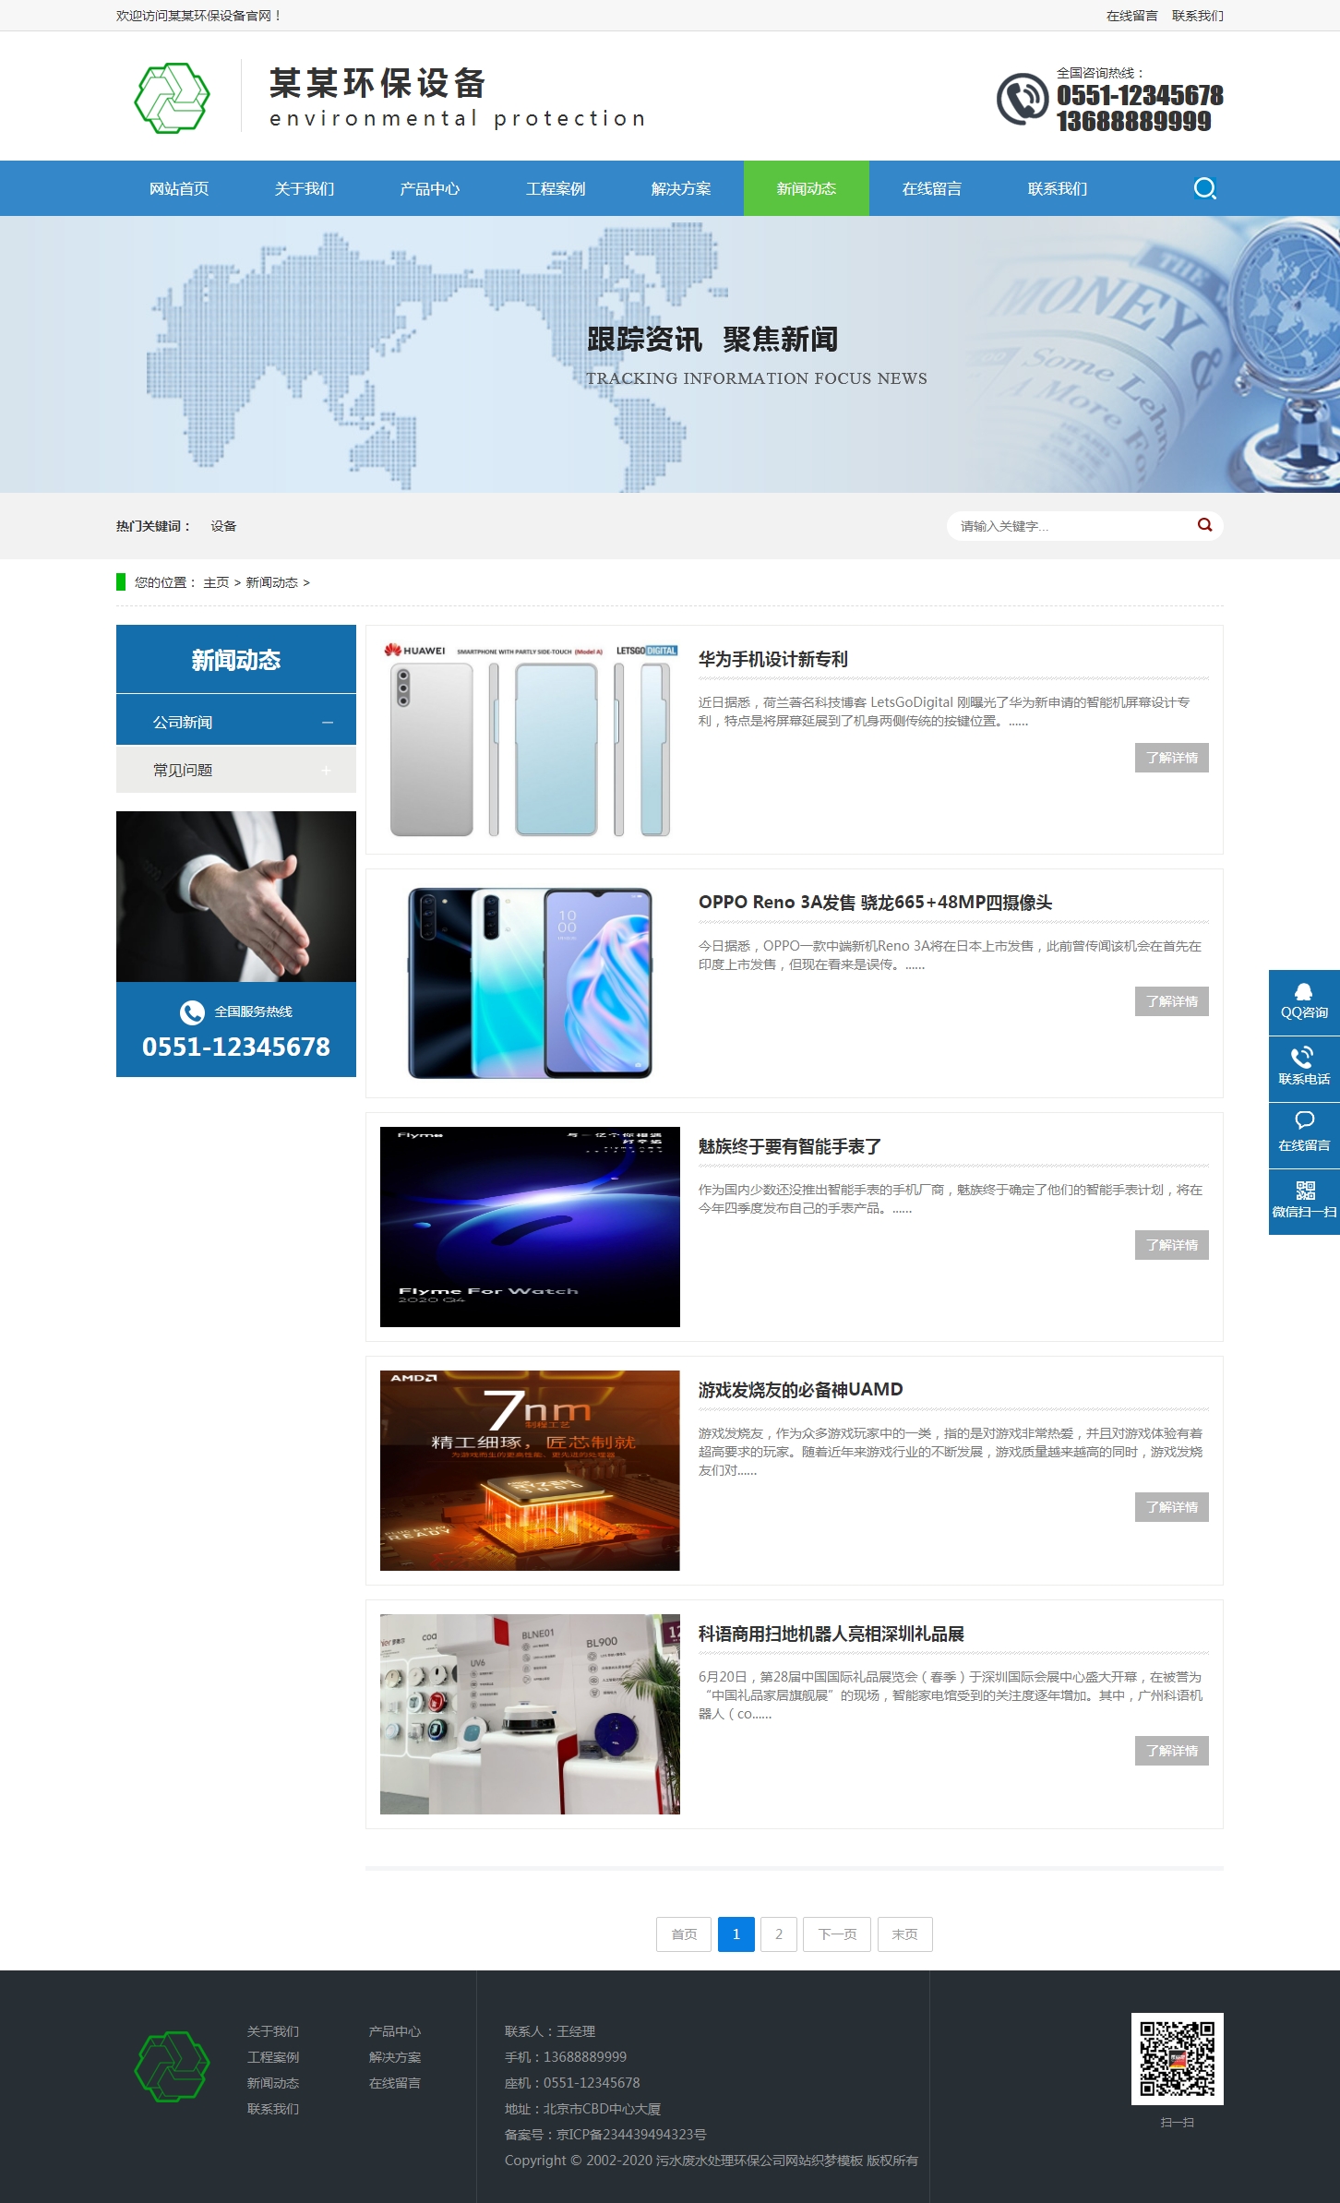Go to 网站首页 in navigation
1340x2203 pixels.
179,188
